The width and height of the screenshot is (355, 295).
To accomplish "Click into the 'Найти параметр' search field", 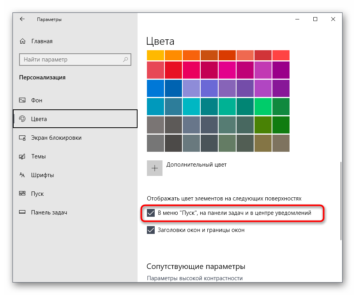I will [x=70, y=60].
